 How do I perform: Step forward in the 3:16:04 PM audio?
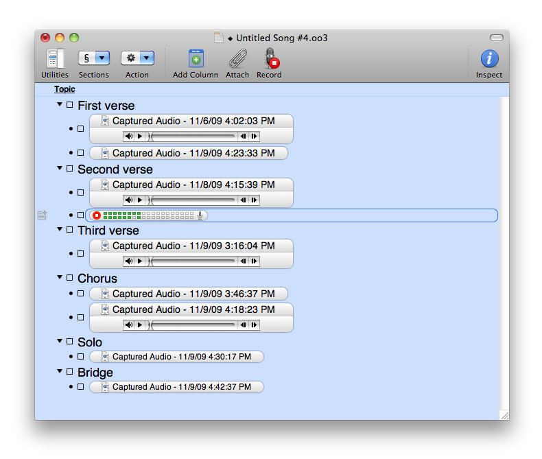(254, 261)
